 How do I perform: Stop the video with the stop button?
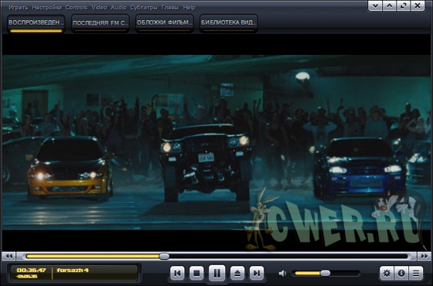196,274
